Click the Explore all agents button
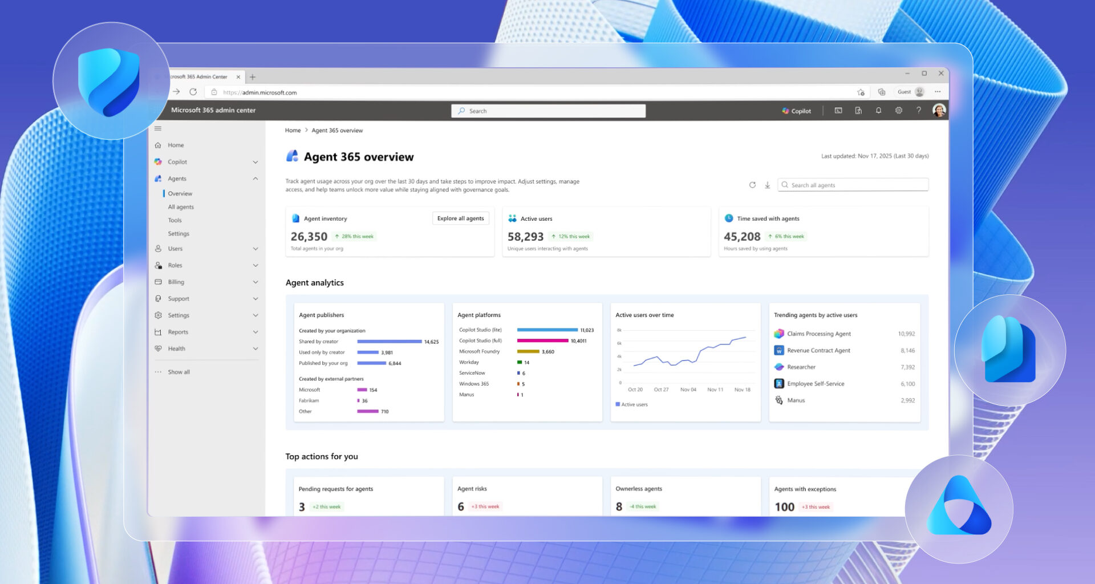1095x584 pixels. [460, 218]
